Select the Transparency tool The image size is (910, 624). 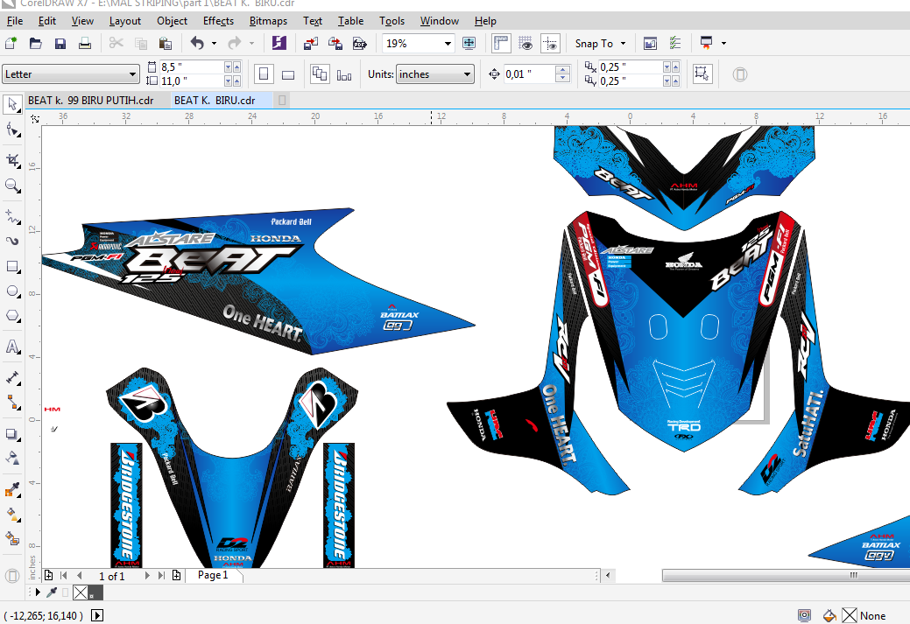pos(12,458)
